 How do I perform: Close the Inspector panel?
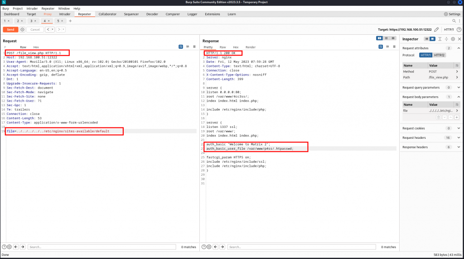point(459,39)
